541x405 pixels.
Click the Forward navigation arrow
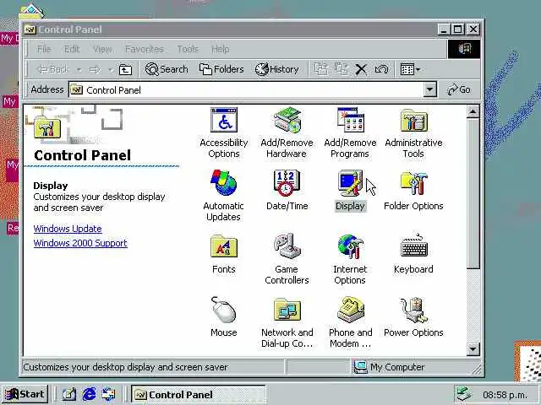click(95, 70)
